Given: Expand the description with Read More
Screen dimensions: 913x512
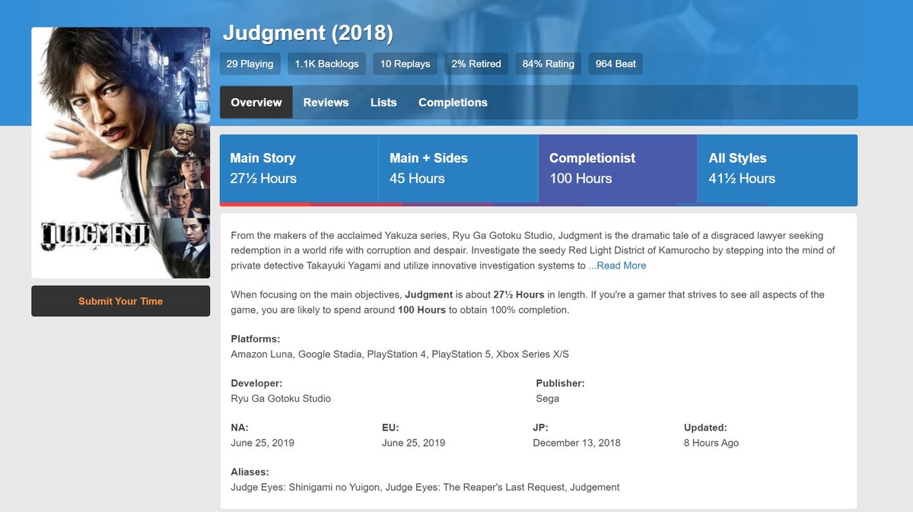Looking at the screenshot, I should click(618, 265).
